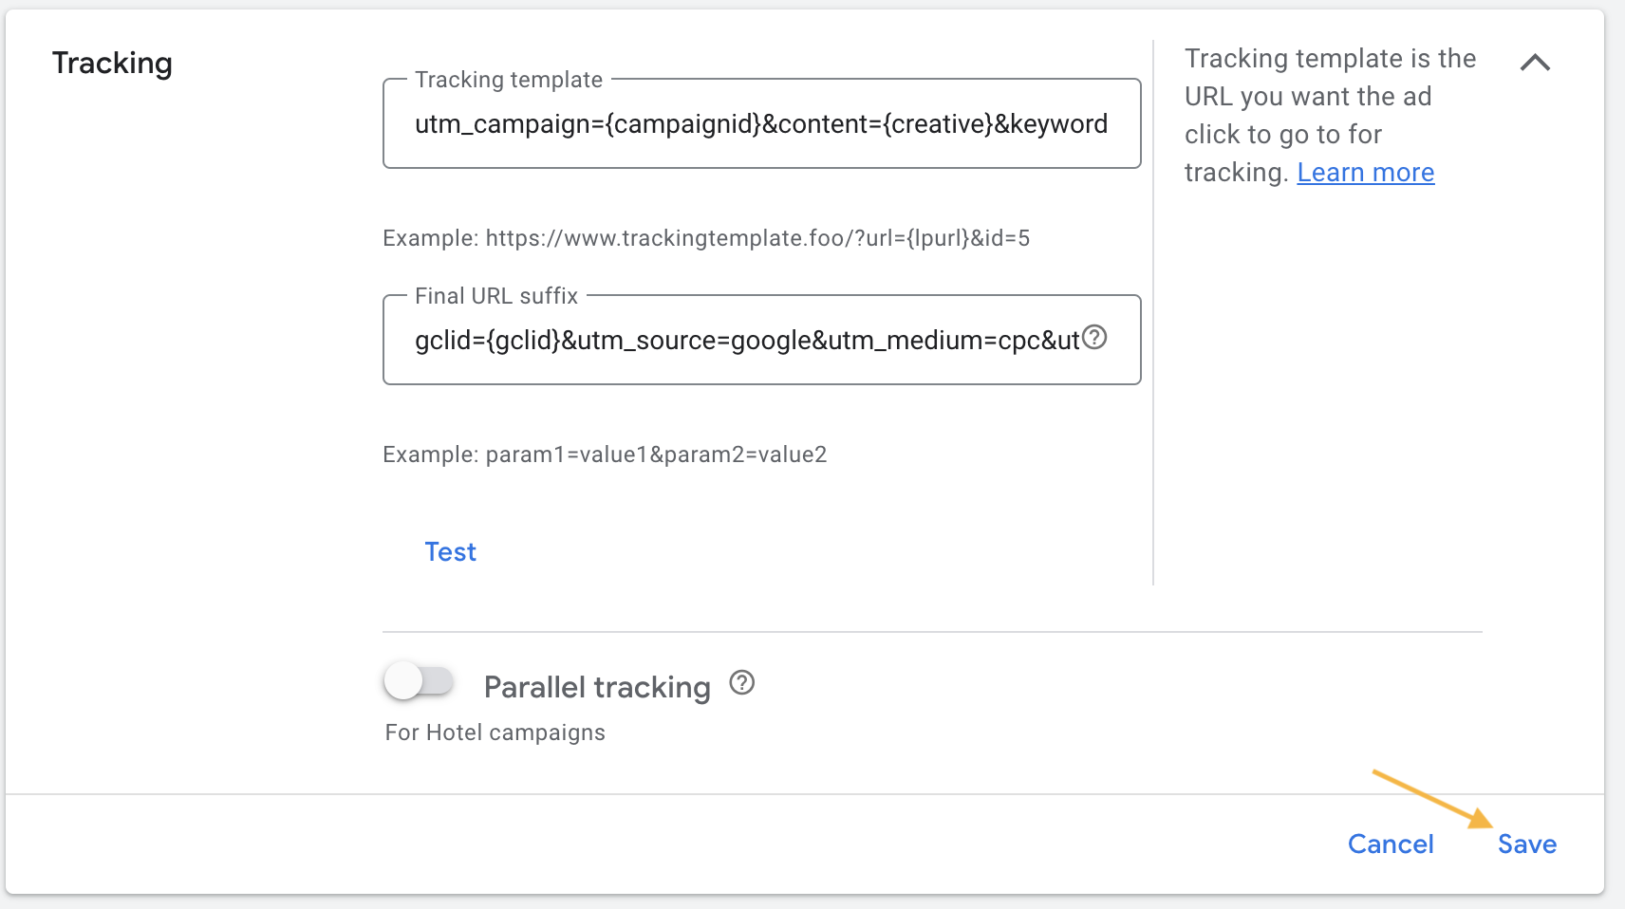
Task: Cancel the tracking changes
Action: [x=1391, y=844]
